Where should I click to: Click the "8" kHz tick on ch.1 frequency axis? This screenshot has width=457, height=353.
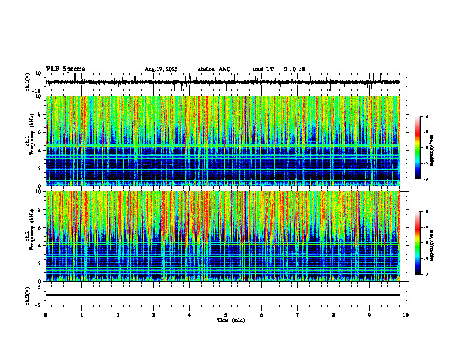point(40,114)
